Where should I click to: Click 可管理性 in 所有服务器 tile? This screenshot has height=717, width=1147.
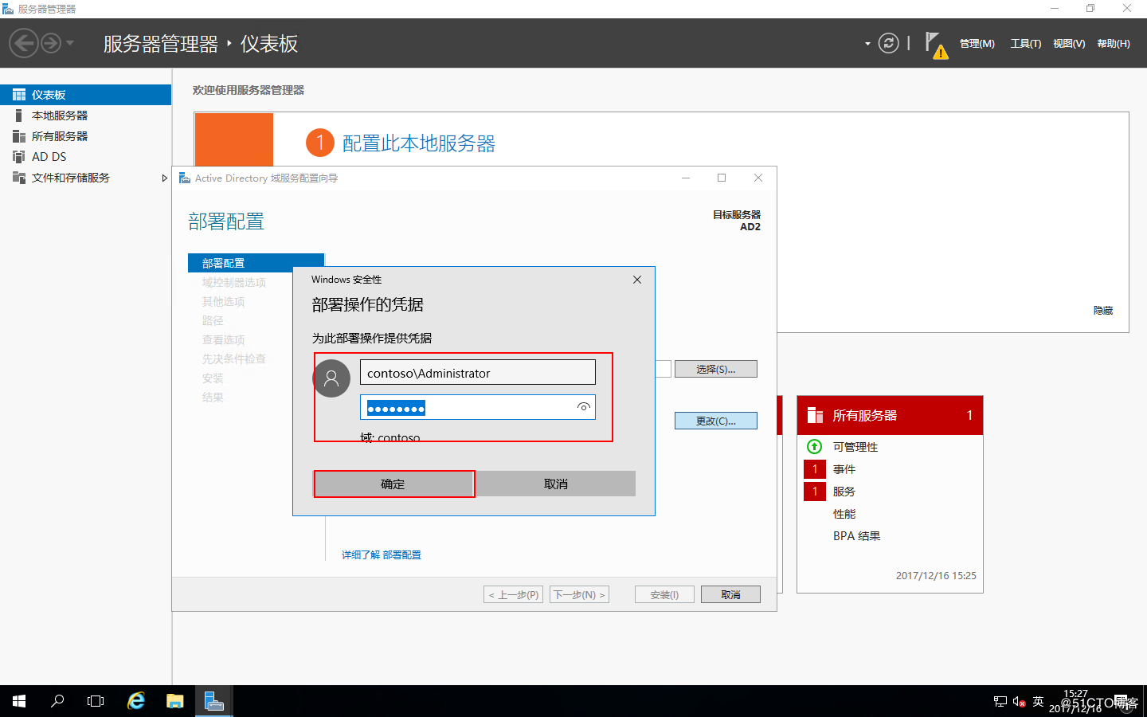click(x=855, y=447)
